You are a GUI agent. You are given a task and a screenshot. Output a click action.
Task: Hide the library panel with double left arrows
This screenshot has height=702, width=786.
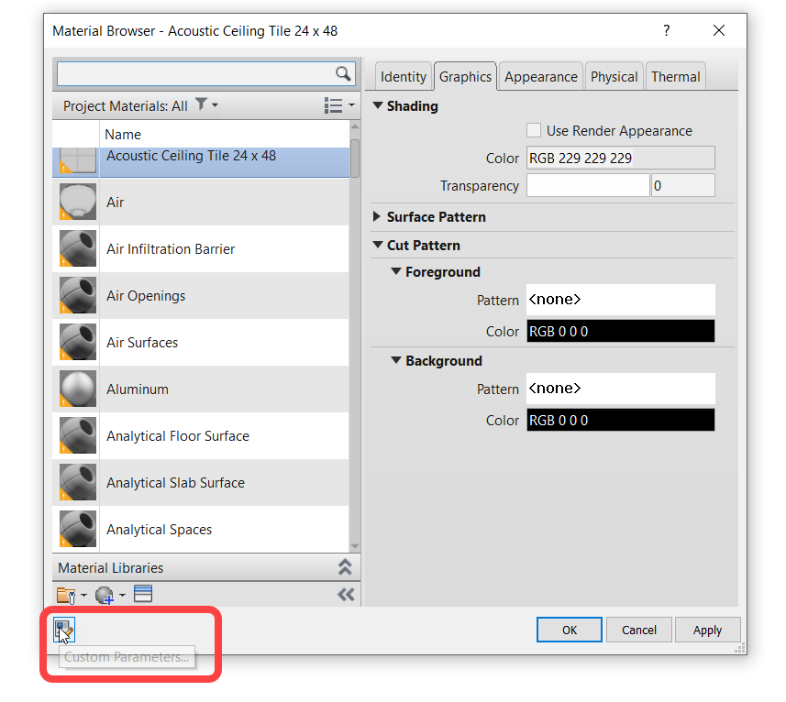346,595
